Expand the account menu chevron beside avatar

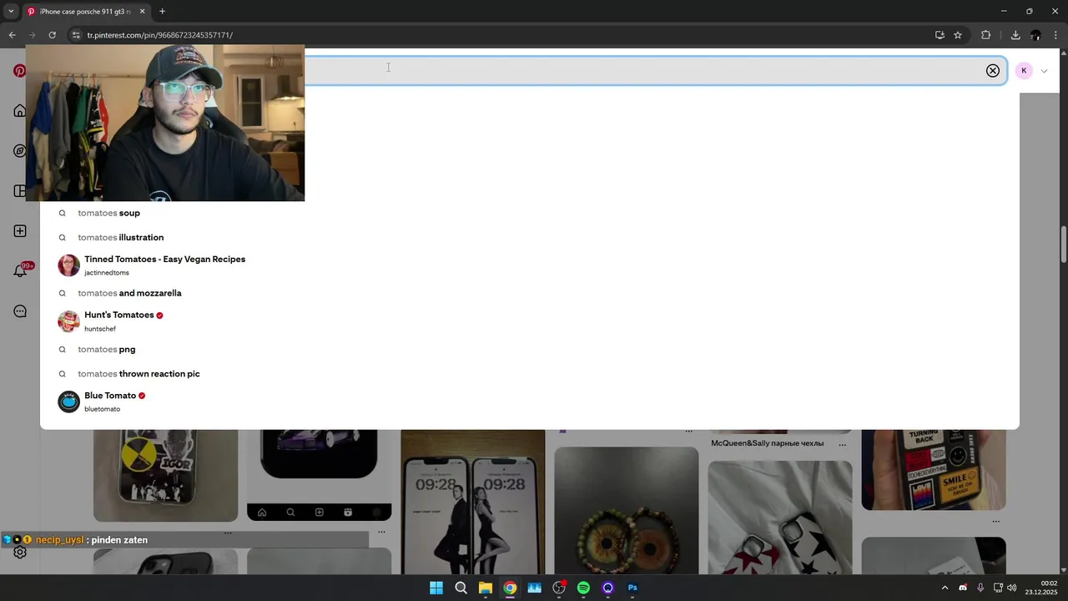point(1044,71)
